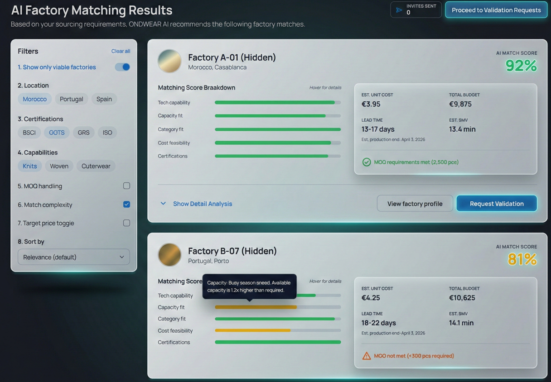The height and width of the screenshot is (382, 551).
Task: Uncheck the Match complexity checkbox
Action: pos(126,205)
